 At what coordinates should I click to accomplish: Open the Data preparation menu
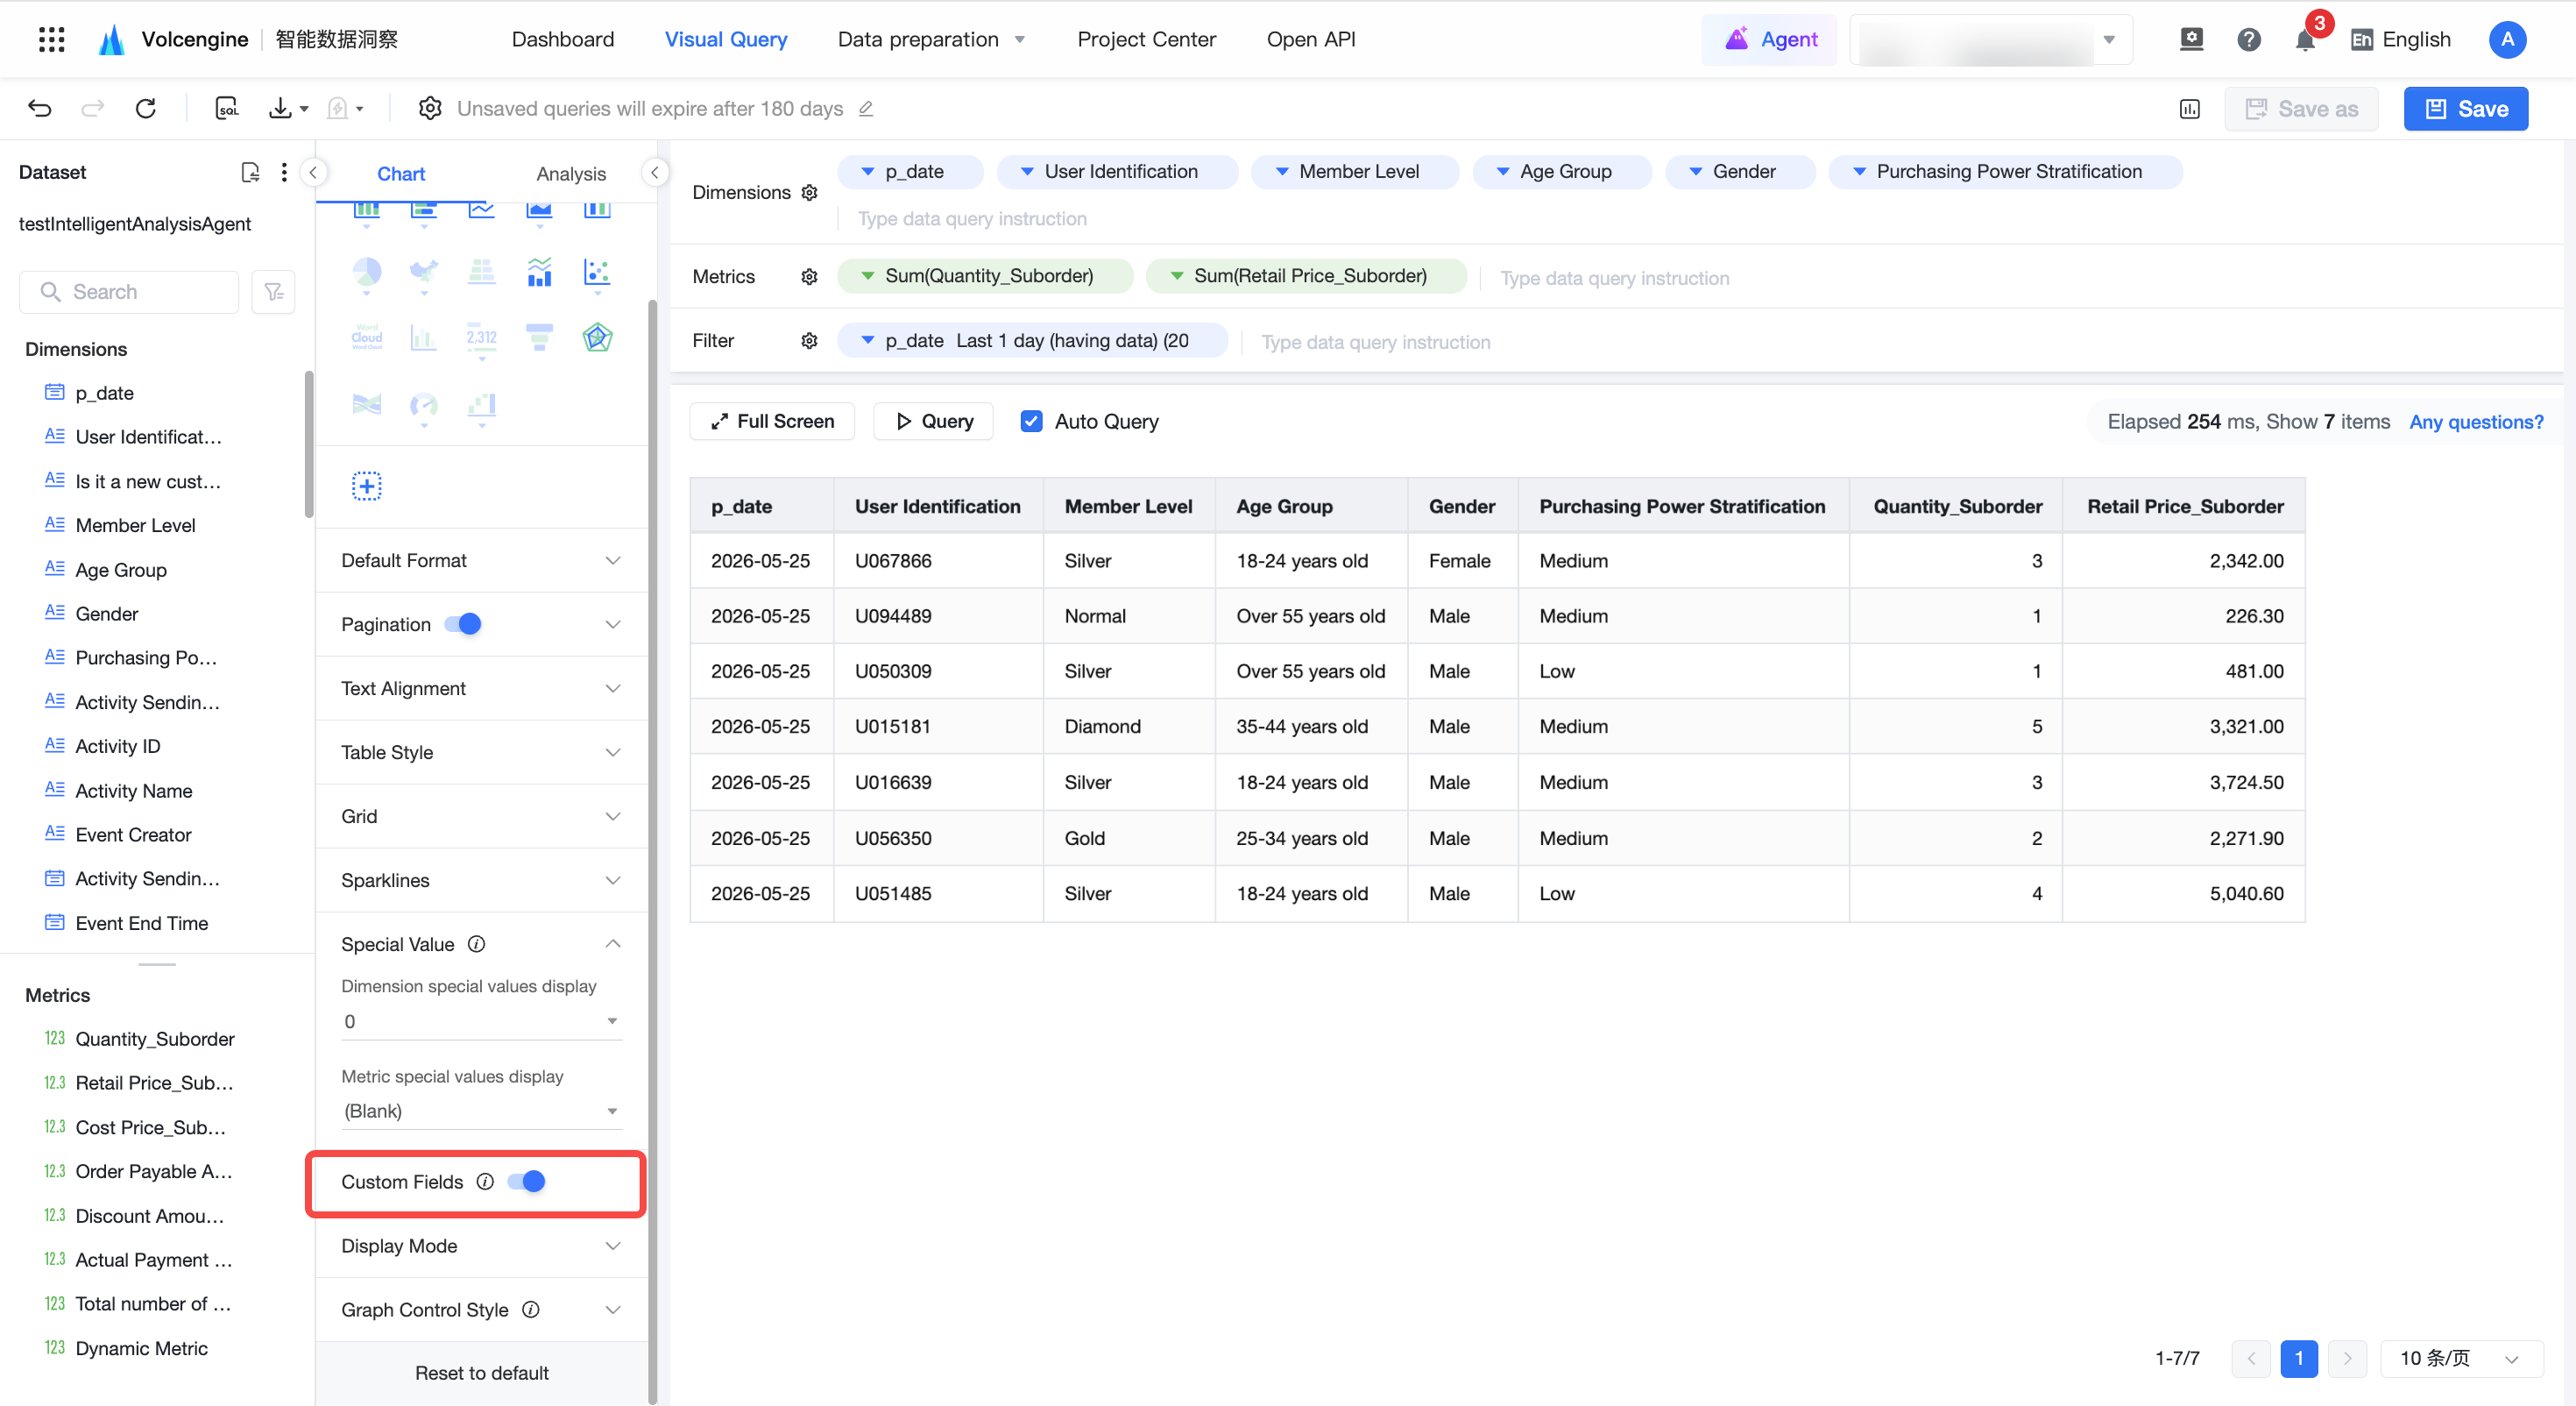pos(931,39)
